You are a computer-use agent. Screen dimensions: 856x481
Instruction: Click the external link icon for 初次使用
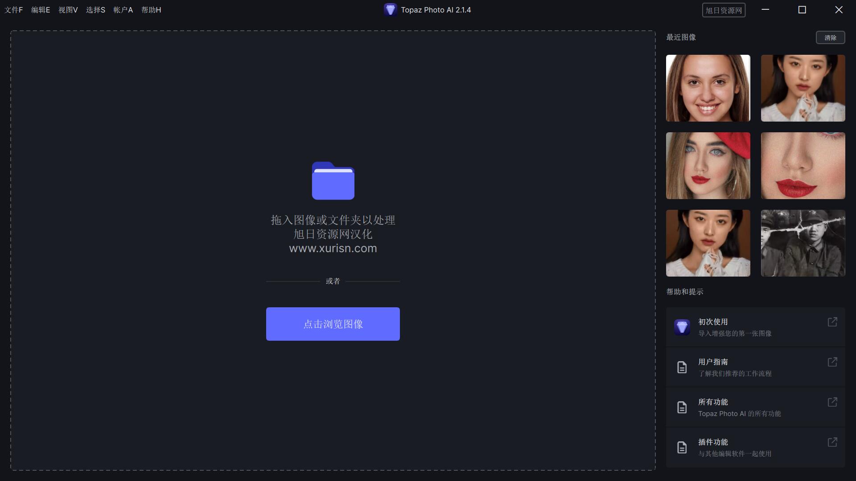(x=832, y=322)
